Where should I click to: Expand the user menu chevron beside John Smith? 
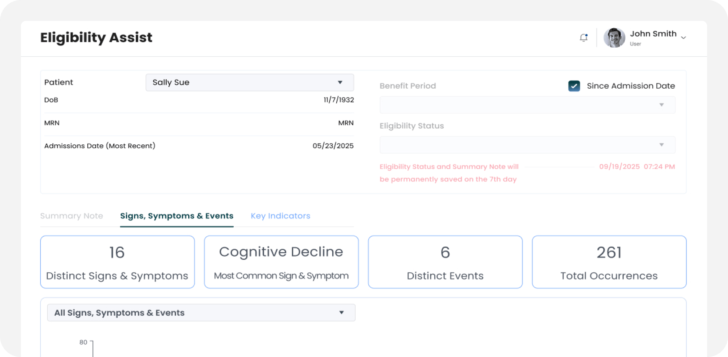pyautogui.click(x=683, y=38)
